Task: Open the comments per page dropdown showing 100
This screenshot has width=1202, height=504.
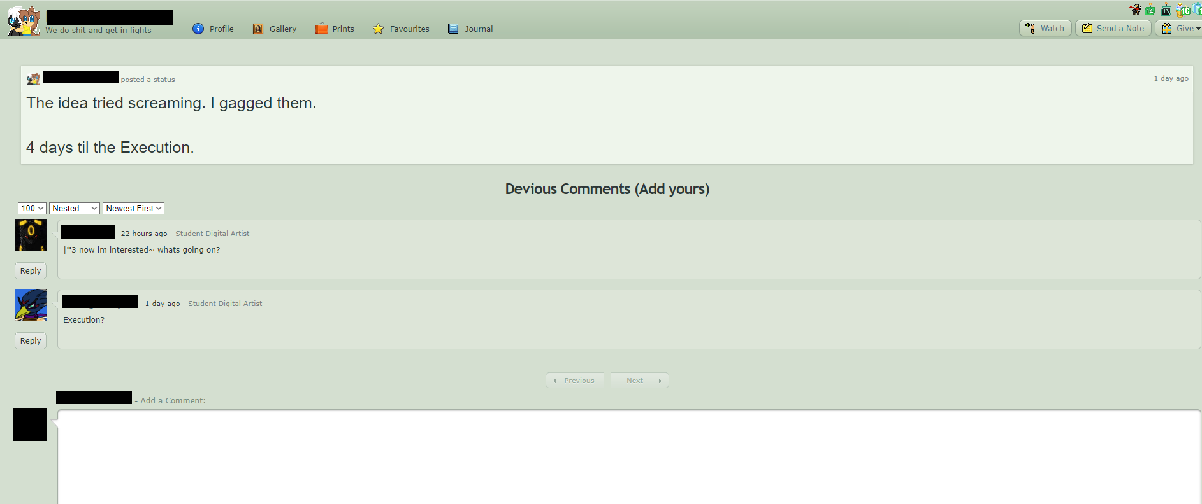Action: (x=32, y=208)
